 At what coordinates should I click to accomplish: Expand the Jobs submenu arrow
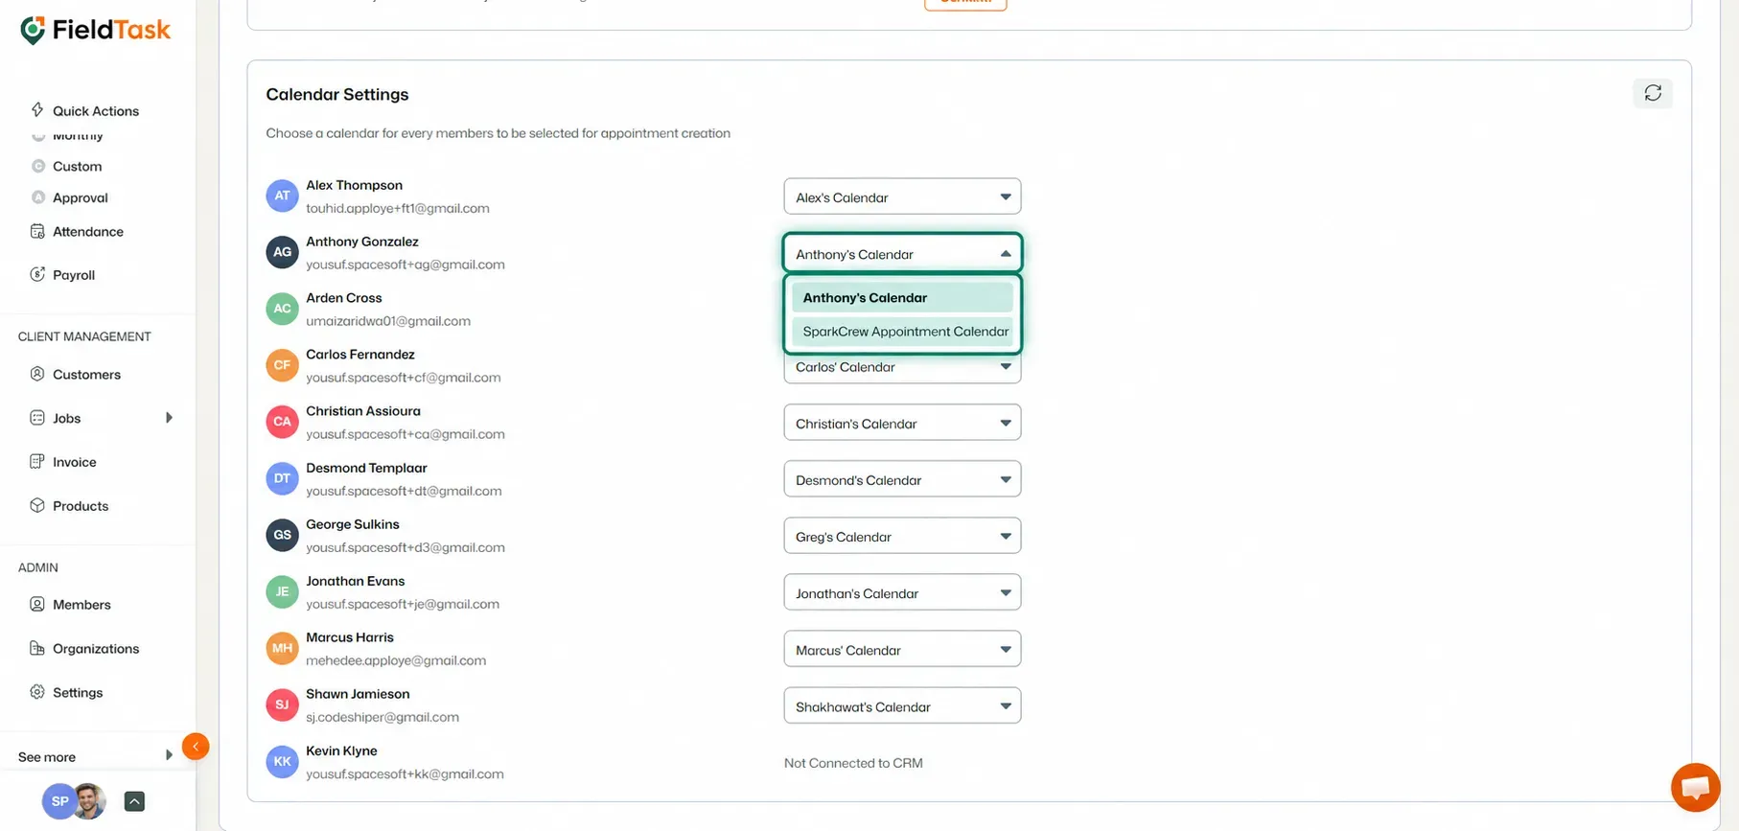(x=169, y=418)
